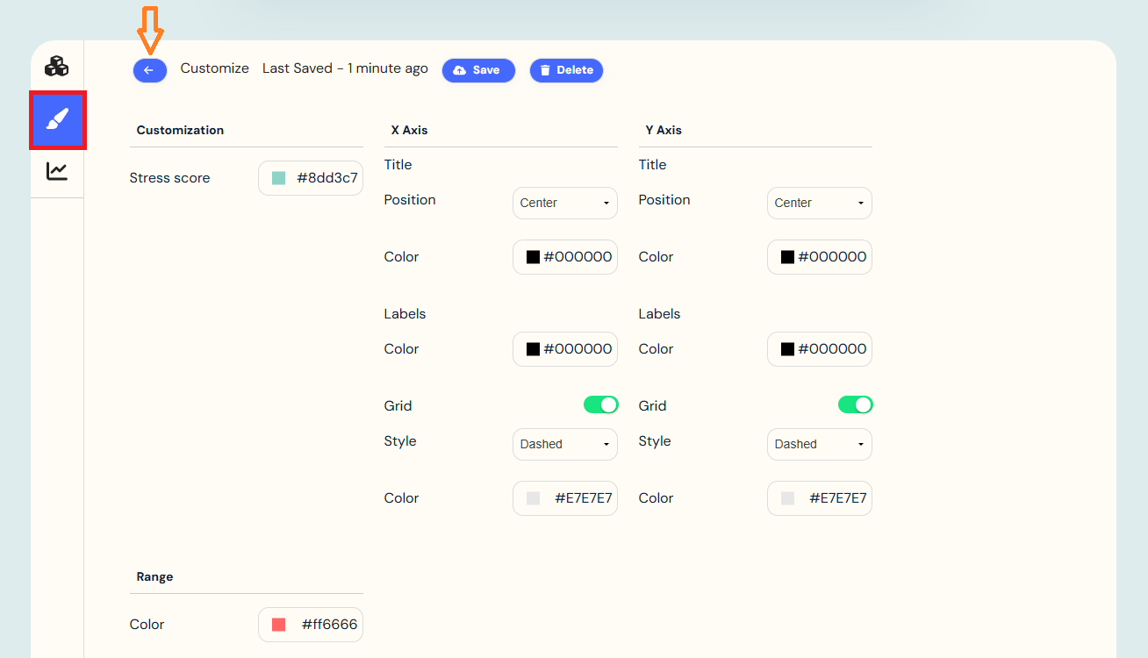
Task: Open the cubes data icon in sidebar
Action: click(57, 67)
